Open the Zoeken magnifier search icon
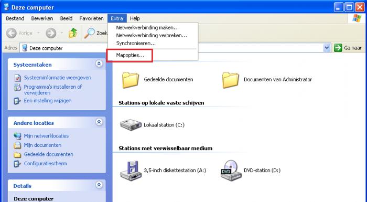The image size is (367, 202). point(90,33)
